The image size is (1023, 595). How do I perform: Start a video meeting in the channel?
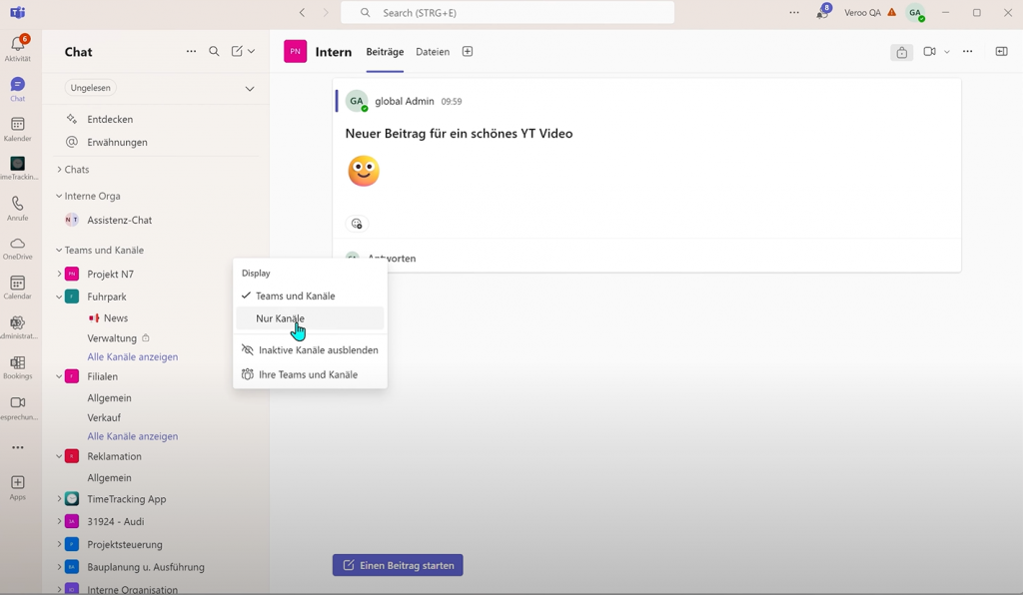[x=930, y=52]
